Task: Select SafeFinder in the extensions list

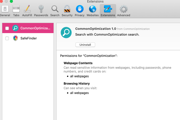Action: 29,38
